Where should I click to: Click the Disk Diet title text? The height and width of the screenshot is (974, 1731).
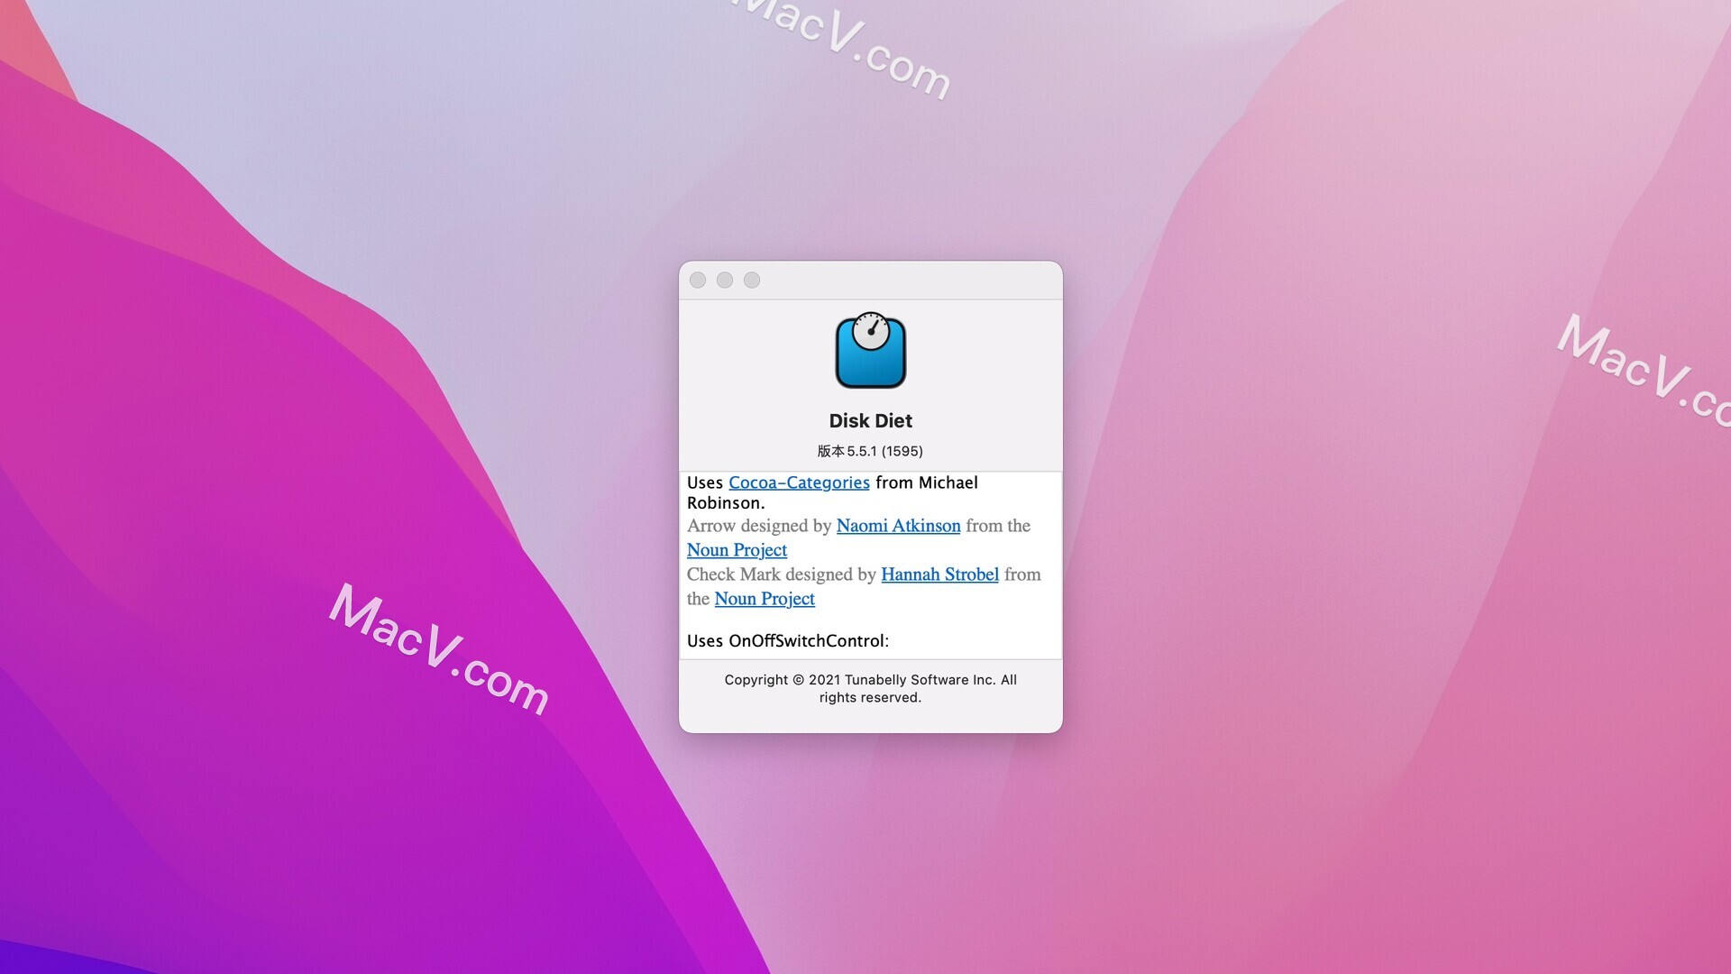pyautogui.click(x=871, y=421)
